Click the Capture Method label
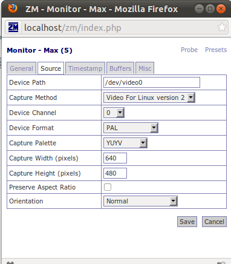Image resolution: width=231 pixels, height=264 pixels. coord(33,97)
